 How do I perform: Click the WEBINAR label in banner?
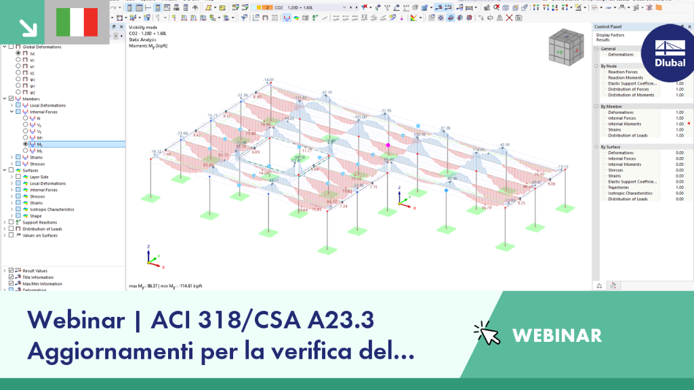[557, 336]
